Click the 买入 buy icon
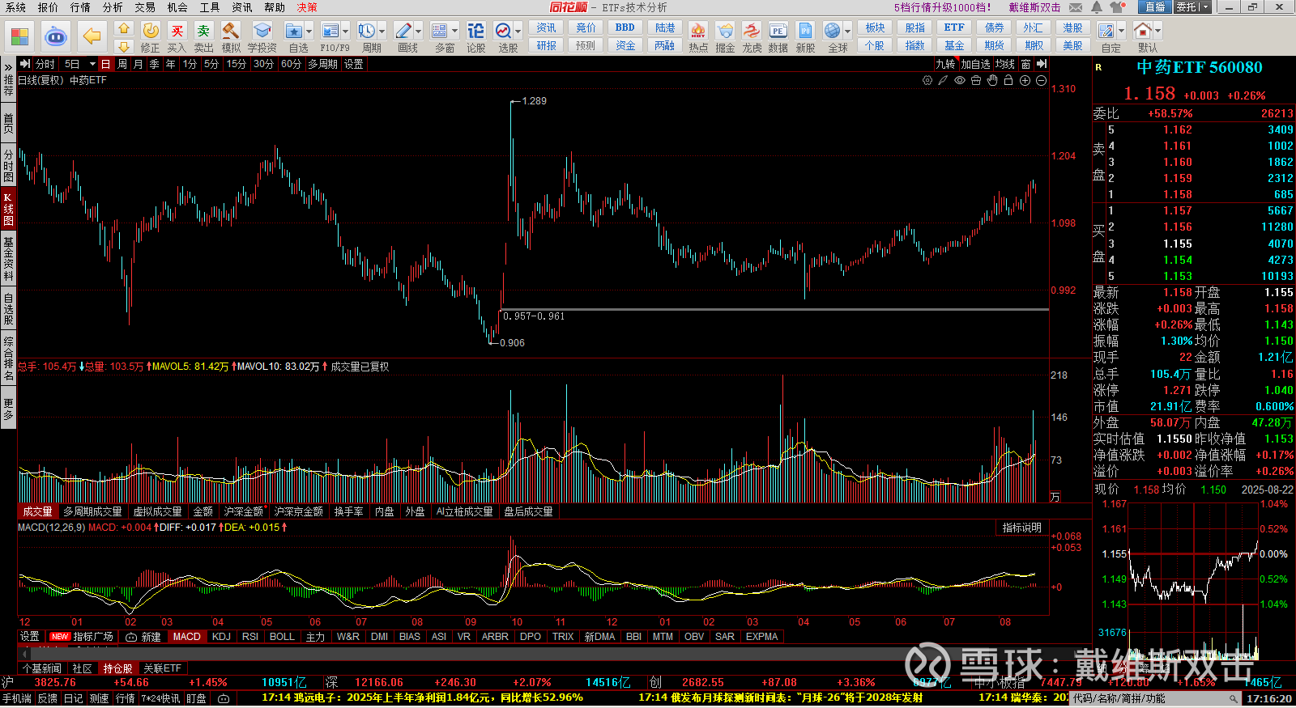 coord(177,32)
